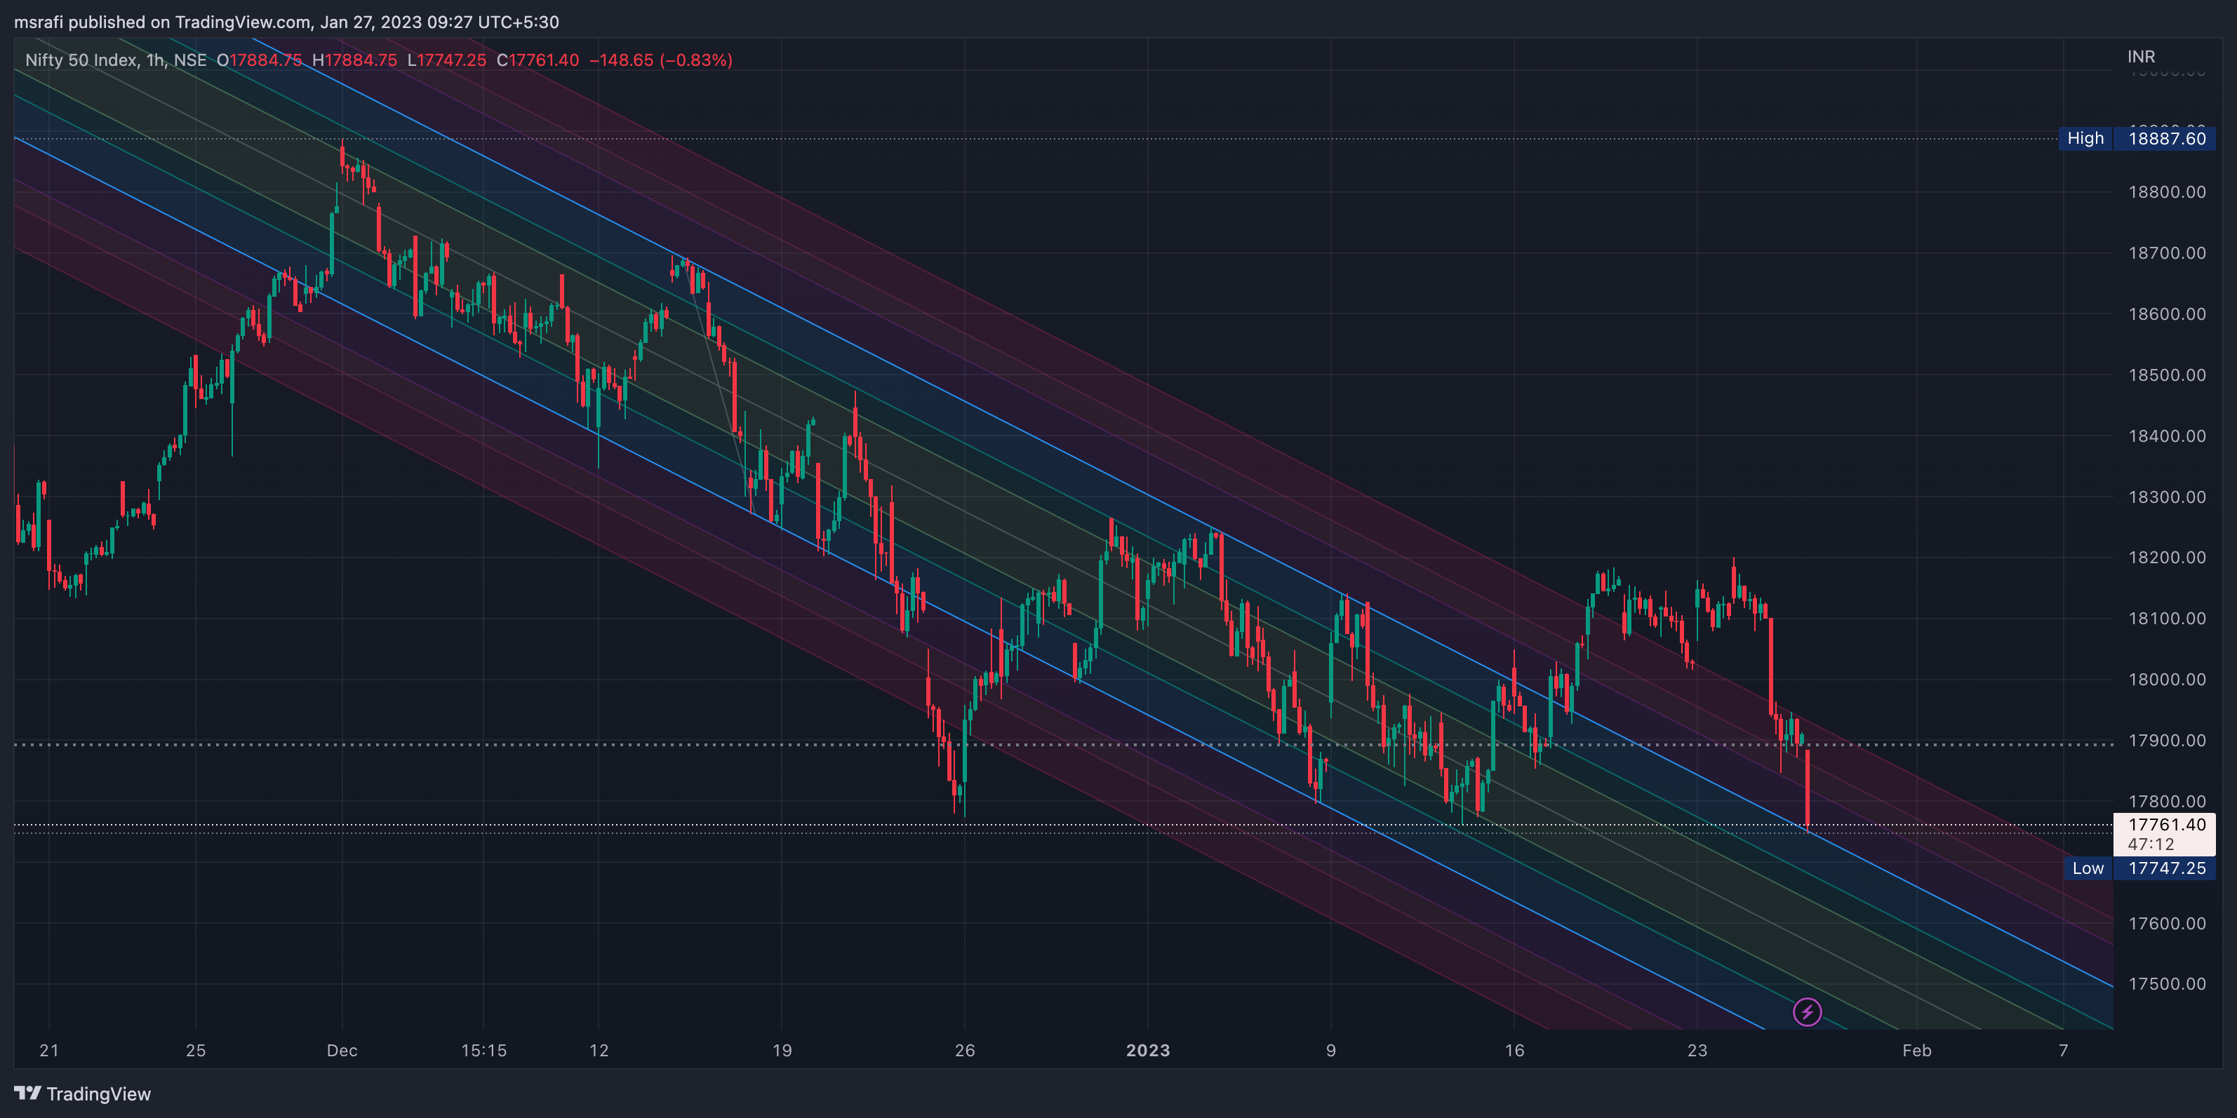
Task: Click the 26 date label on time axis
Action: (x=965, y=1050)
